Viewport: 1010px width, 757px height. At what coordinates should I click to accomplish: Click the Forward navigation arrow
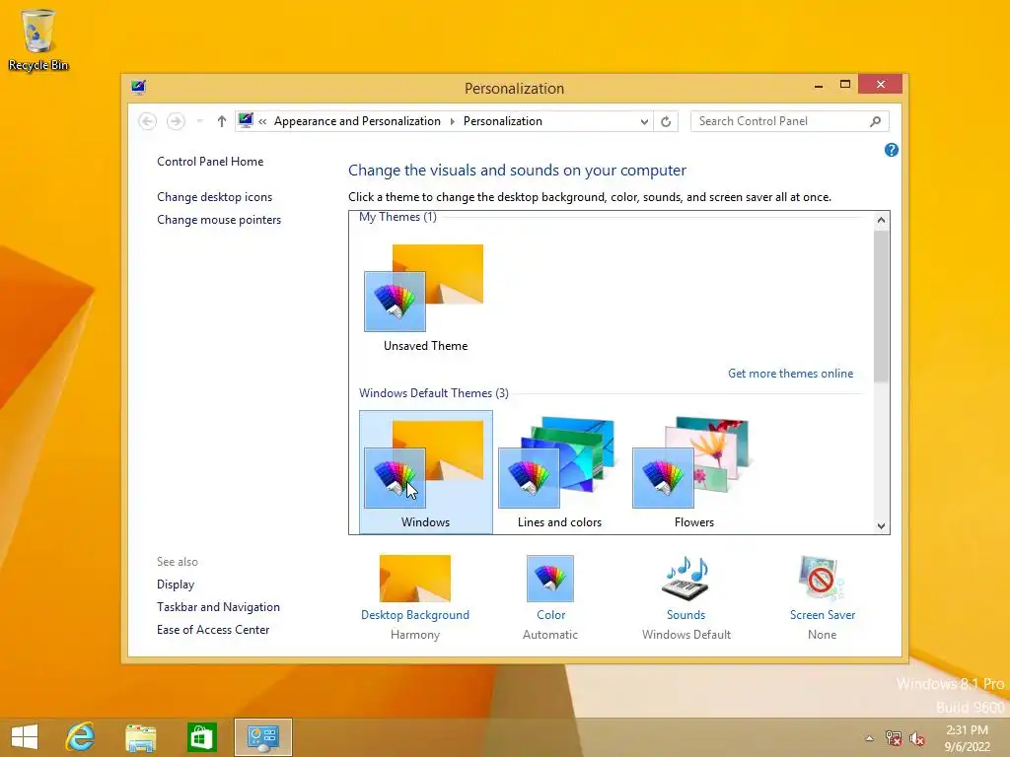coord(176,121)
